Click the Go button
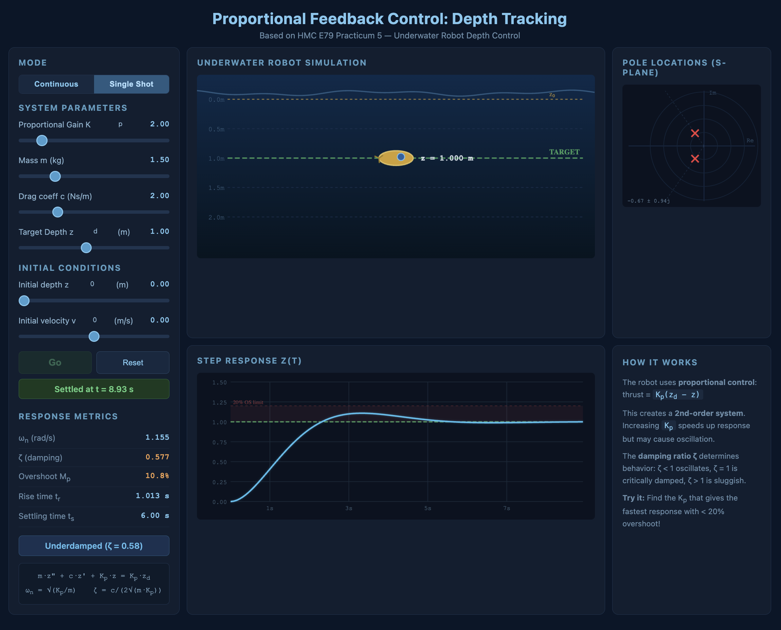The image size is (781, 630). click(x=55, y=362)
